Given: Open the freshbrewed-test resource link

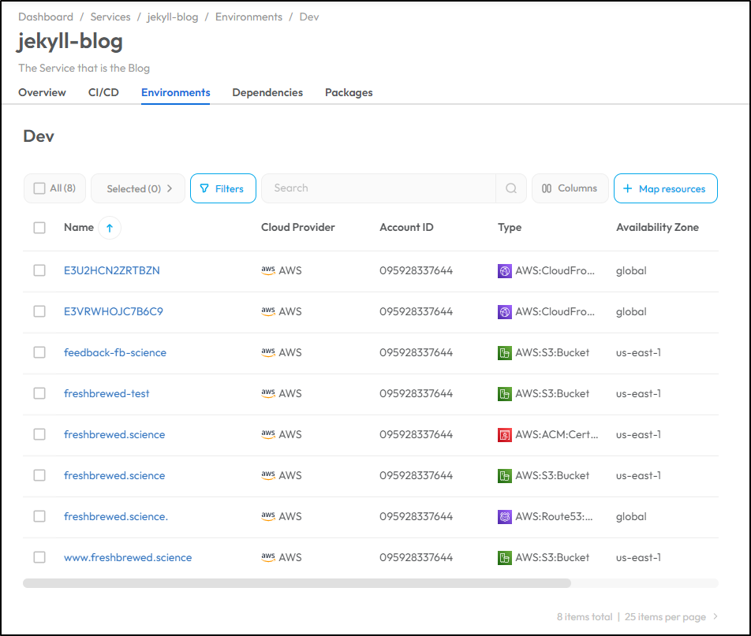Looking at the screenshot, I should [x=106, y=393].
